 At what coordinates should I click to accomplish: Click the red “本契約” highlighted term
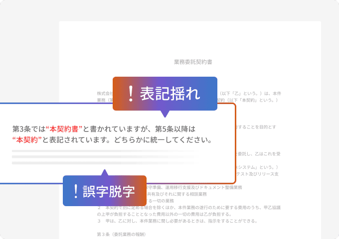click(27, 140)
